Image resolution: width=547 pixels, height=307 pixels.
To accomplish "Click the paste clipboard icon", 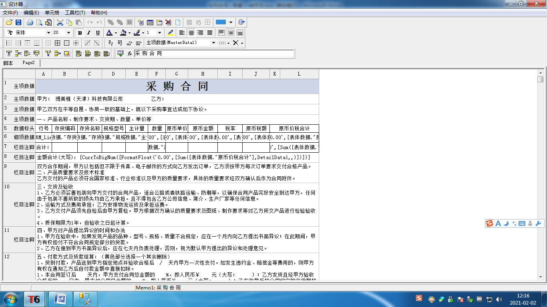I will [79, 22].
